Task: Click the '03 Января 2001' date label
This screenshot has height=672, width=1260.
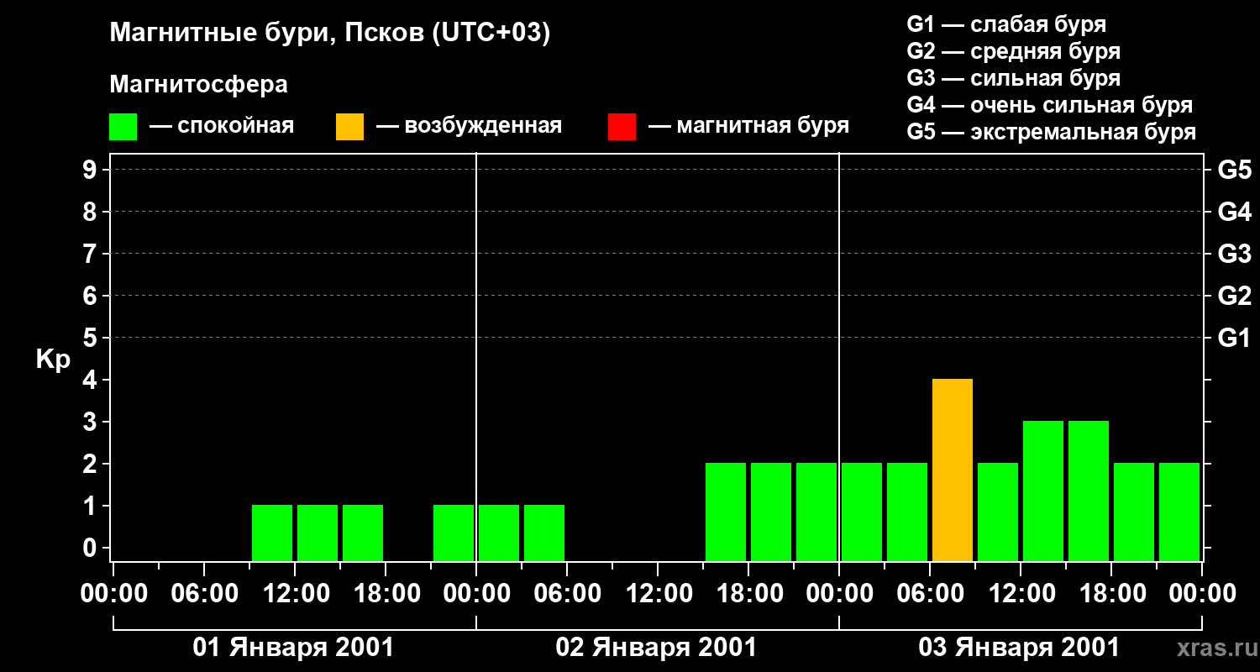Action: (1019, 648)
